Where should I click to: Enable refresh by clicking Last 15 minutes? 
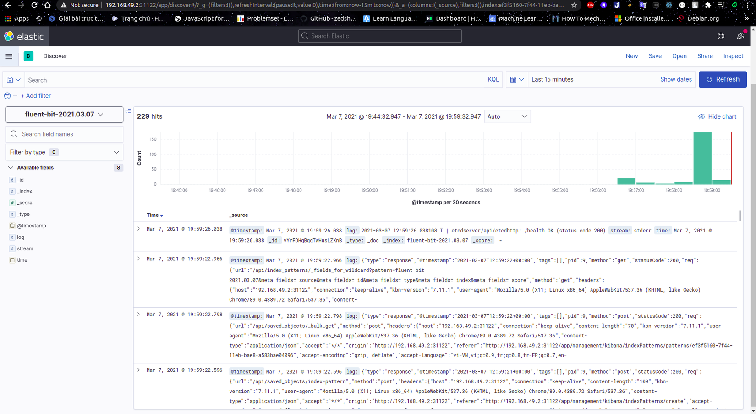[x=552, y=79]
